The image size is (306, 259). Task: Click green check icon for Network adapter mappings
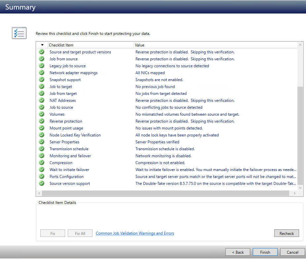pyautogui.click(x=42, y=73)
